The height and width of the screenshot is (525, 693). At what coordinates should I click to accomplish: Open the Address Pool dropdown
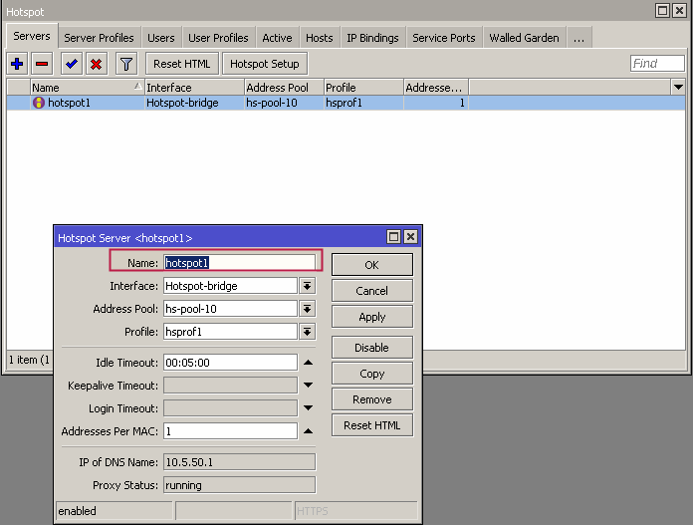[x=308, y=309]
